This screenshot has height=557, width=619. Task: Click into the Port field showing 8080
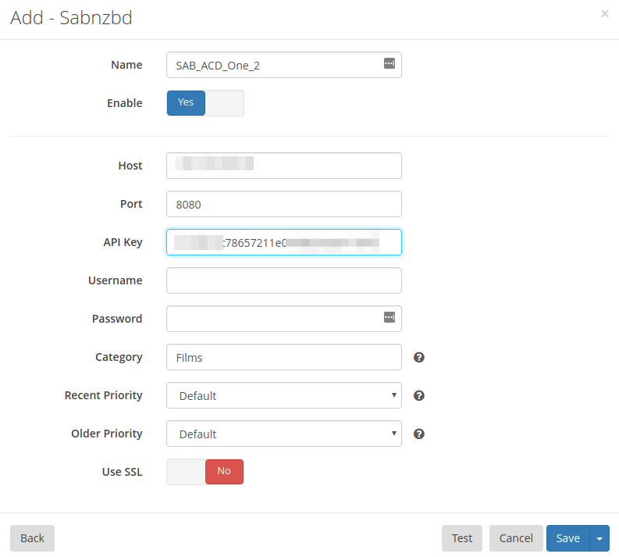click(x=284, y=204)
